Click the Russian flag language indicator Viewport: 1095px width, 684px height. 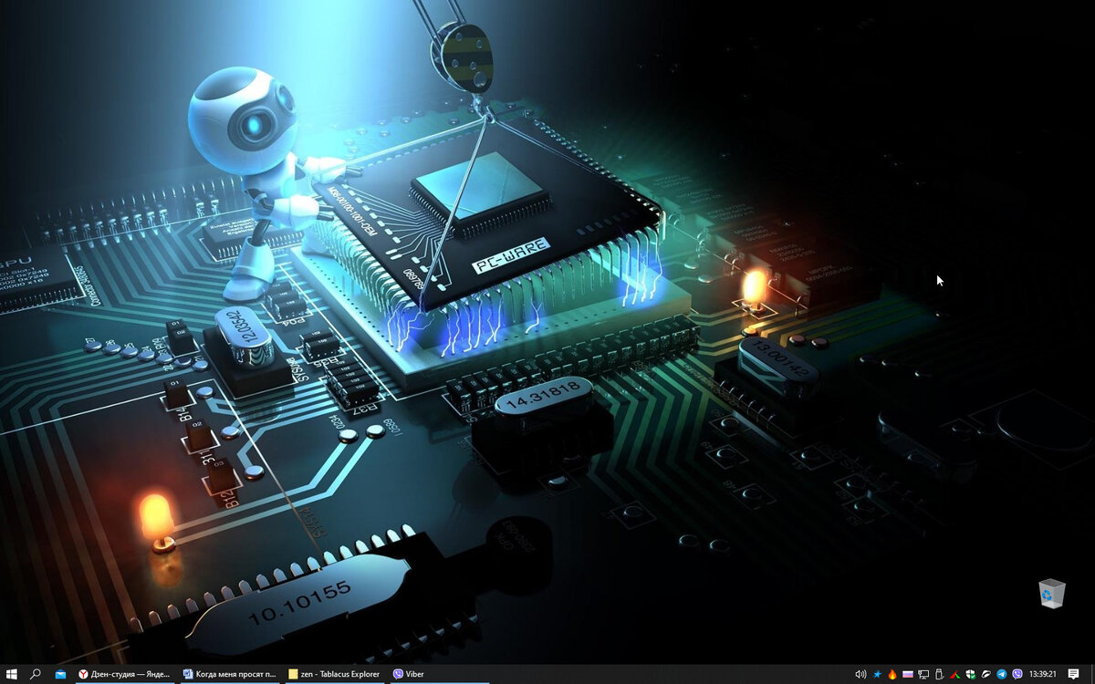click(908, 674)
